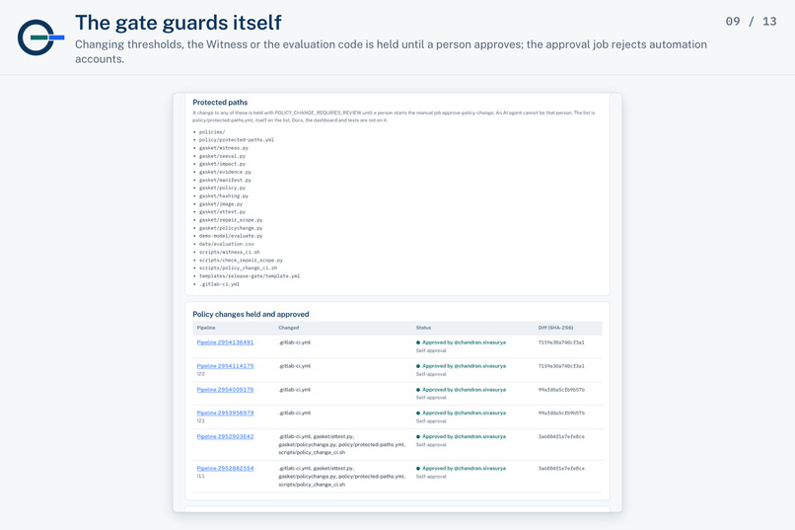Open Pipeline 2954009176 link
Viewport: 795px width, 530px height.
pyautogui.click(x=225, y=390)
